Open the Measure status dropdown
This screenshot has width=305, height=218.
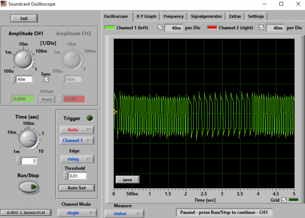click(124, 213)
